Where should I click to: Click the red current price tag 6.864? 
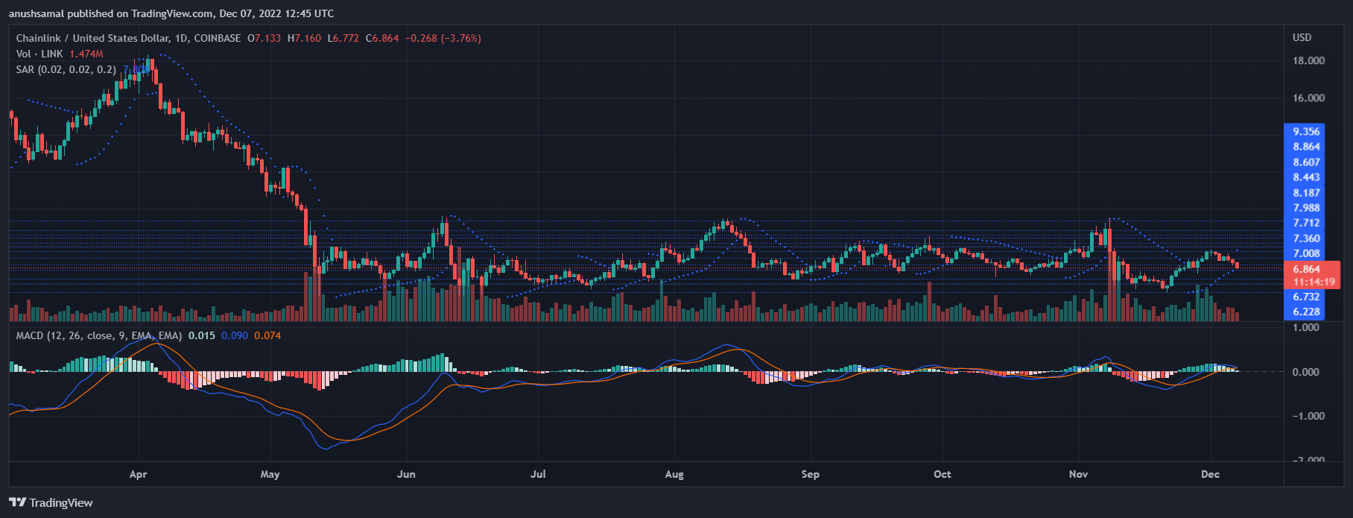tap(1307, 269)
